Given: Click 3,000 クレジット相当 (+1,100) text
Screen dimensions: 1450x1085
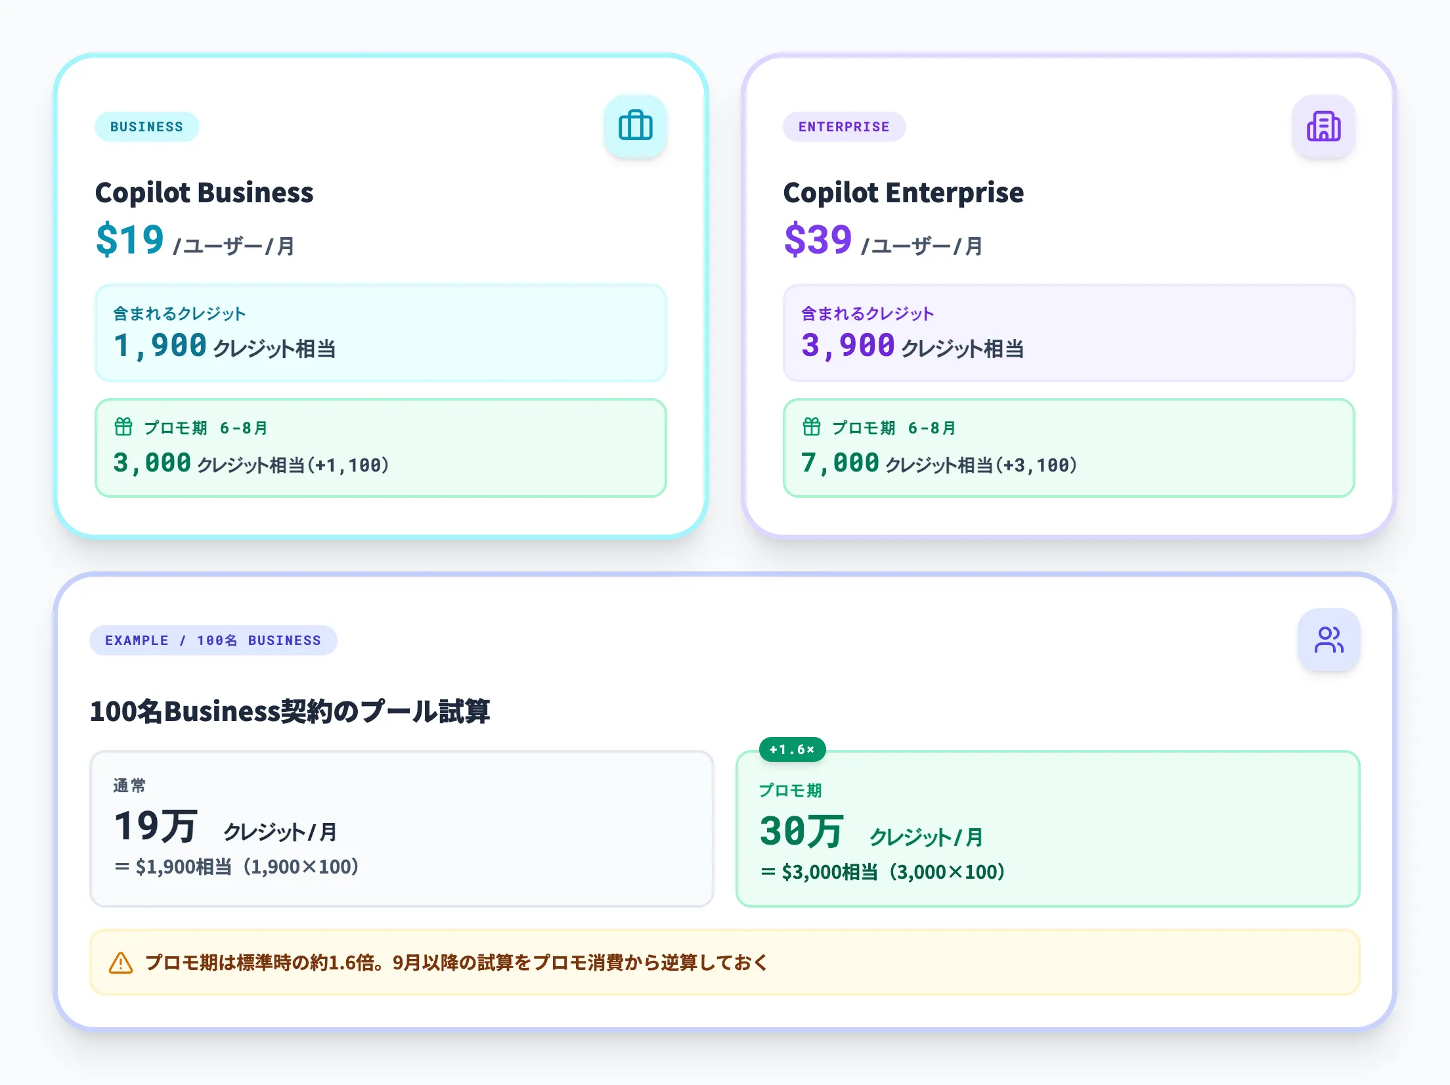Looking at the screenshot, I should (x=252, y=464).
